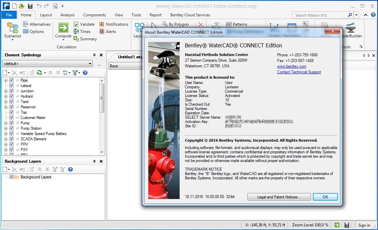Choose the By Polygon selection tool
The width and height of the screenshot is (378, 230).
[176, 24]
